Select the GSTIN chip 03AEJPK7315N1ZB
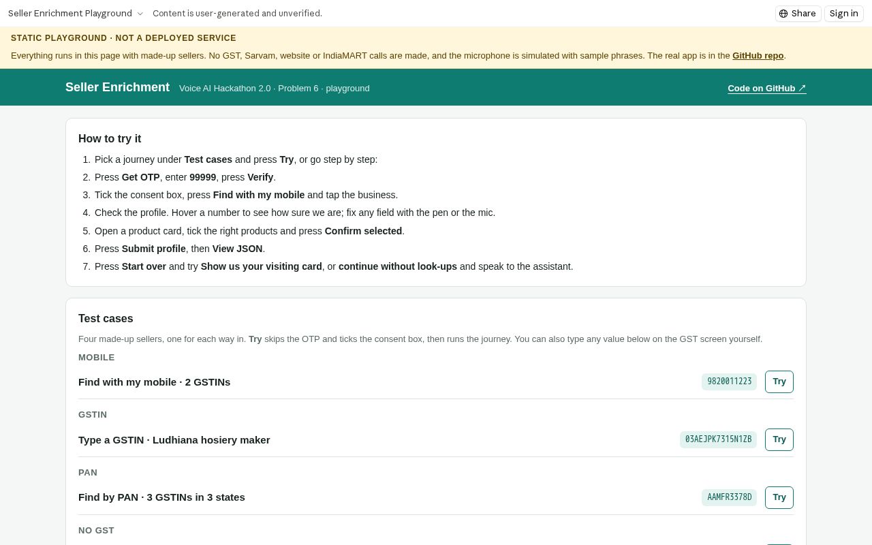 718,439
